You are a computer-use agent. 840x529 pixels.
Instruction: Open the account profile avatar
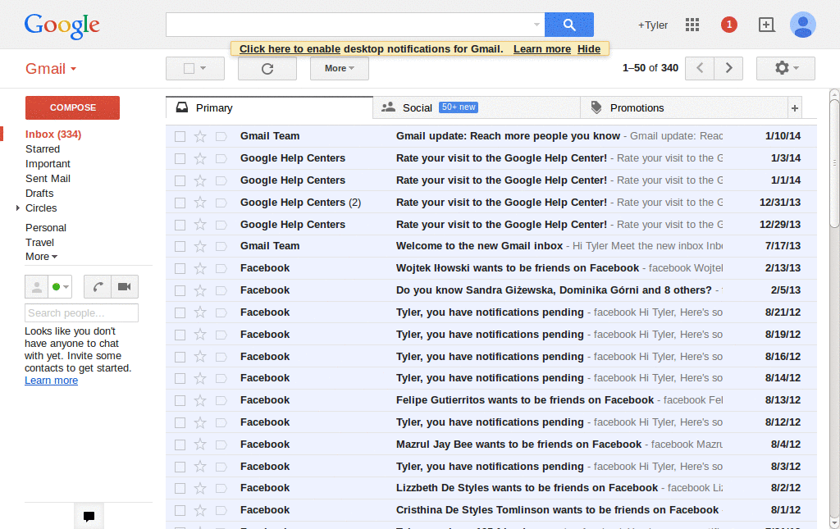pyautogui.click(x=802, y=25)
